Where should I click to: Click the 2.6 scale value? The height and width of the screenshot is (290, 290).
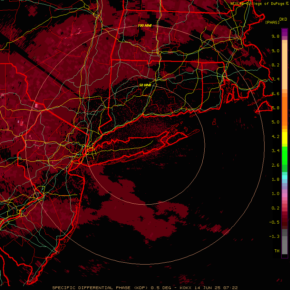pyautogui.click(x=275, y=165)
